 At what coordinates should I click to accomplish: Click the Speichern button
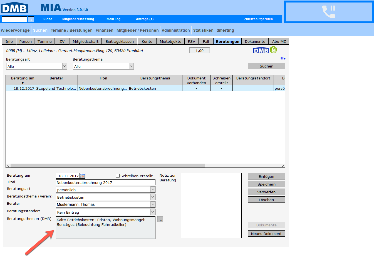click(x=266, y=184)
